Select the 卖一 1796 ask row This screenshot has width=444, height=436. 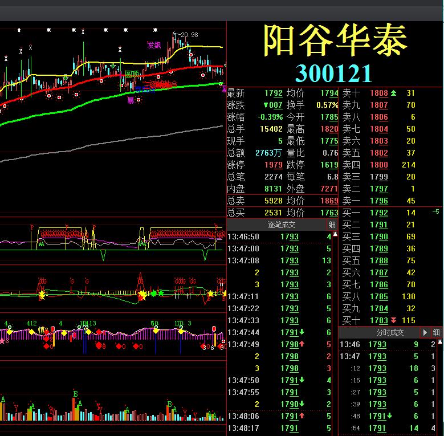point(390,201)
